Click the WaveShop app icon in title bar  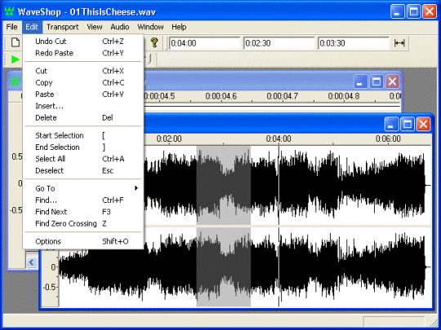coord(9,11)
